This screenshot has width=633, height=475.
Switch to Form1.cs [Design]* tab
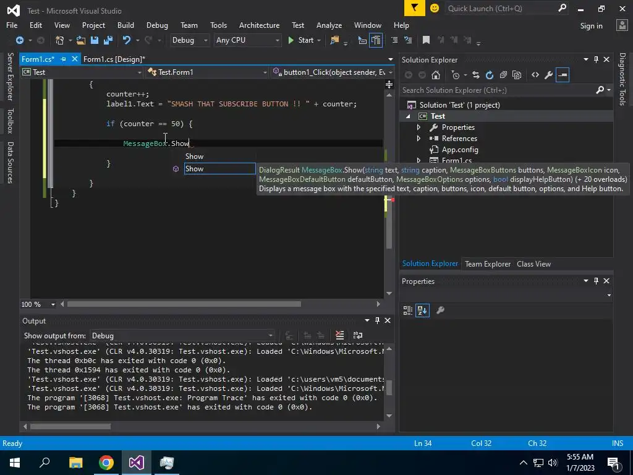114,59
